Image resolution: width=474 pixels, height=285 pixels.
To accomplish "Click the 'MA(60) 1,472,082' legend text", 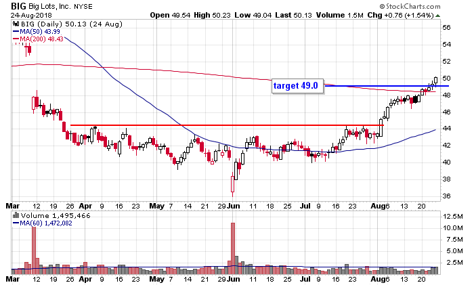I will coord(46,223).
